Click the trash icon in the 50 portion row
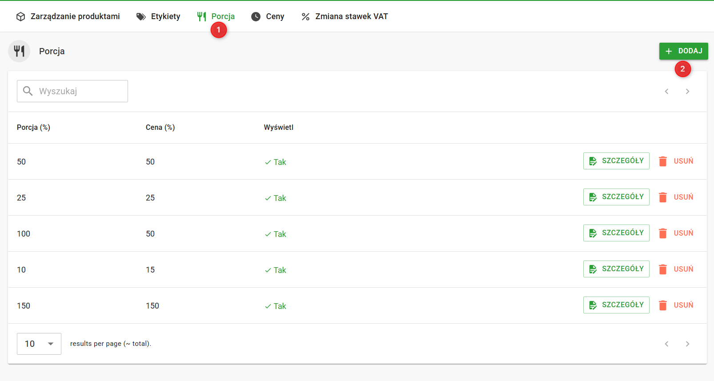This screenshot has width=714, height=381. (x=662, y=161)
